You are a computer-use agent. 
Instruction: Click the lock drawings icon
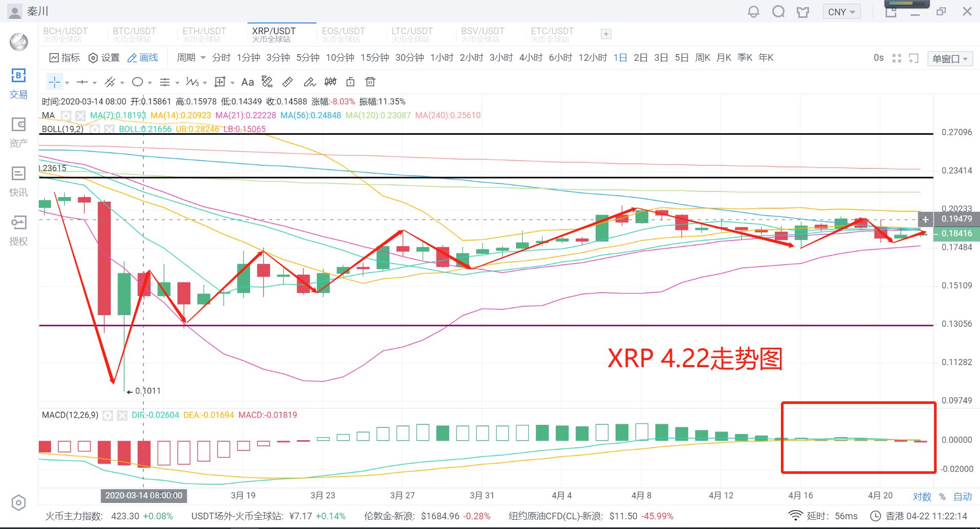(x=350, y=82)
